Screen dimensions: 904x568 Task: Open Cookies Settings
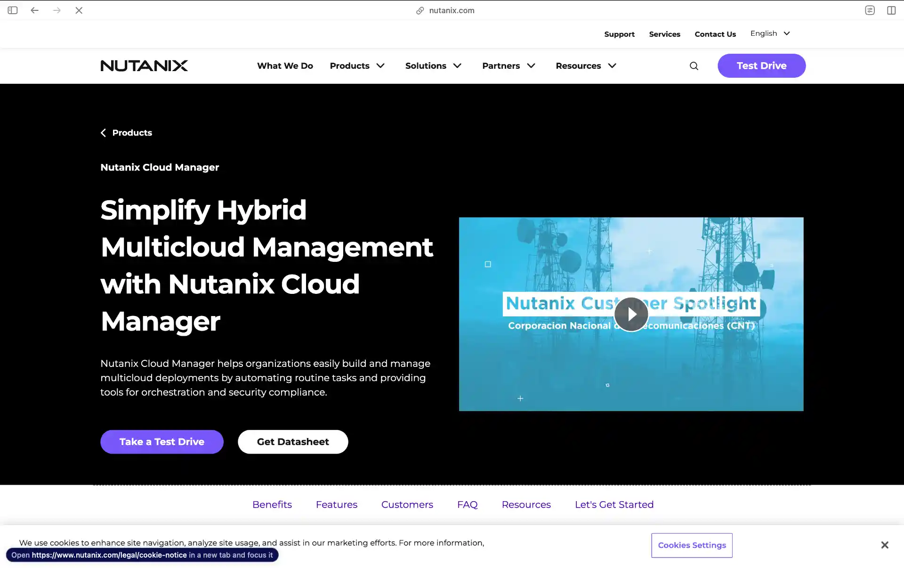pos(691,545)
